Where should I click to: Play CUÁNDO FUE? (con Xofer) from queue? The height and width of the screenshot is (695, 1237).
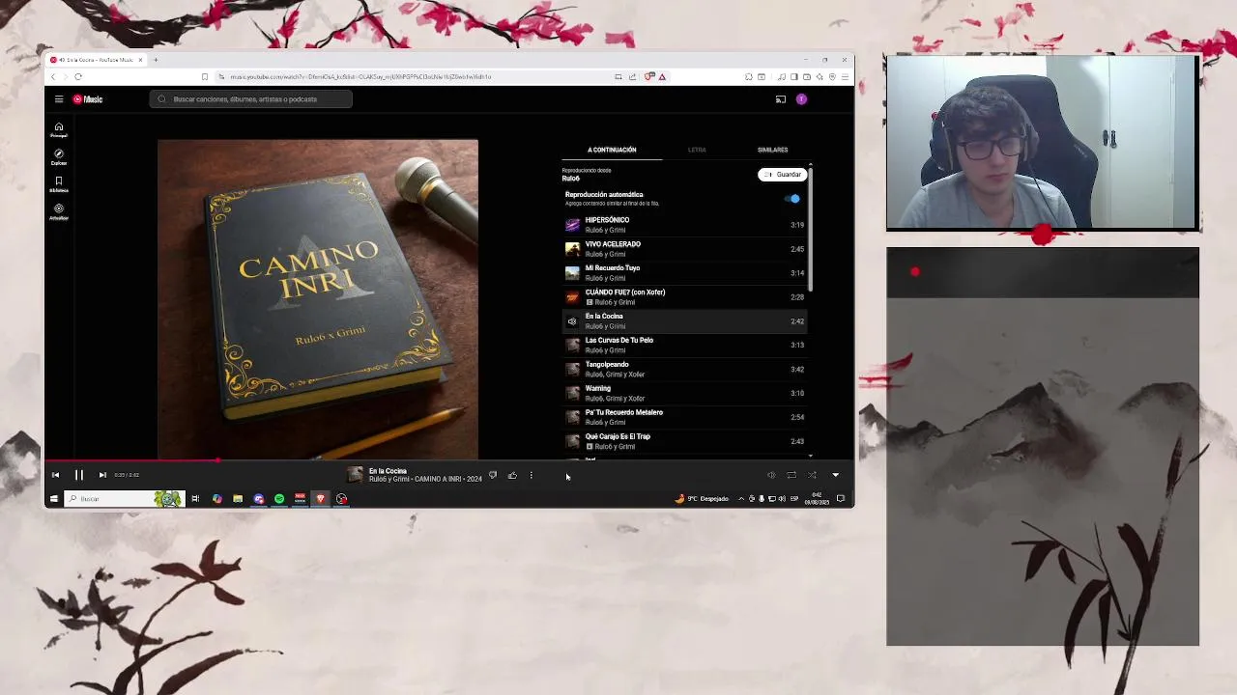(x=685, y=297)
